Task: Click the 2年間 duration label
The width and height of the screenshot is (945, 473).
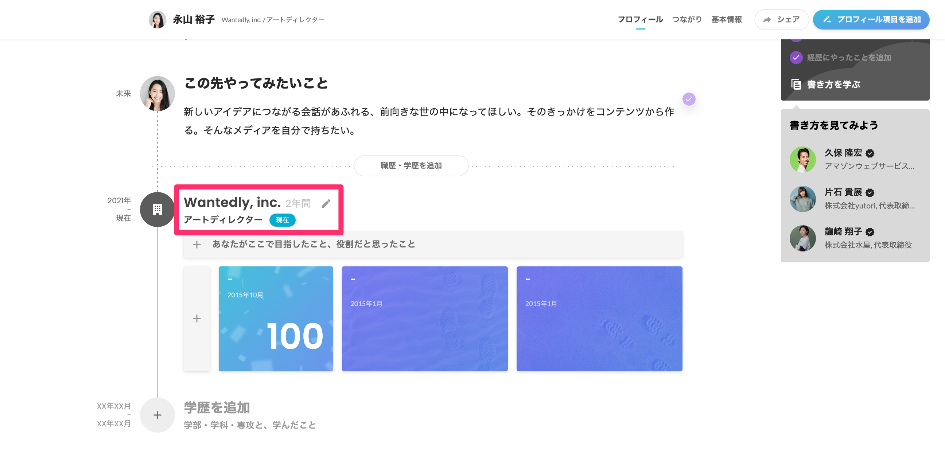Action: (298, 203)
